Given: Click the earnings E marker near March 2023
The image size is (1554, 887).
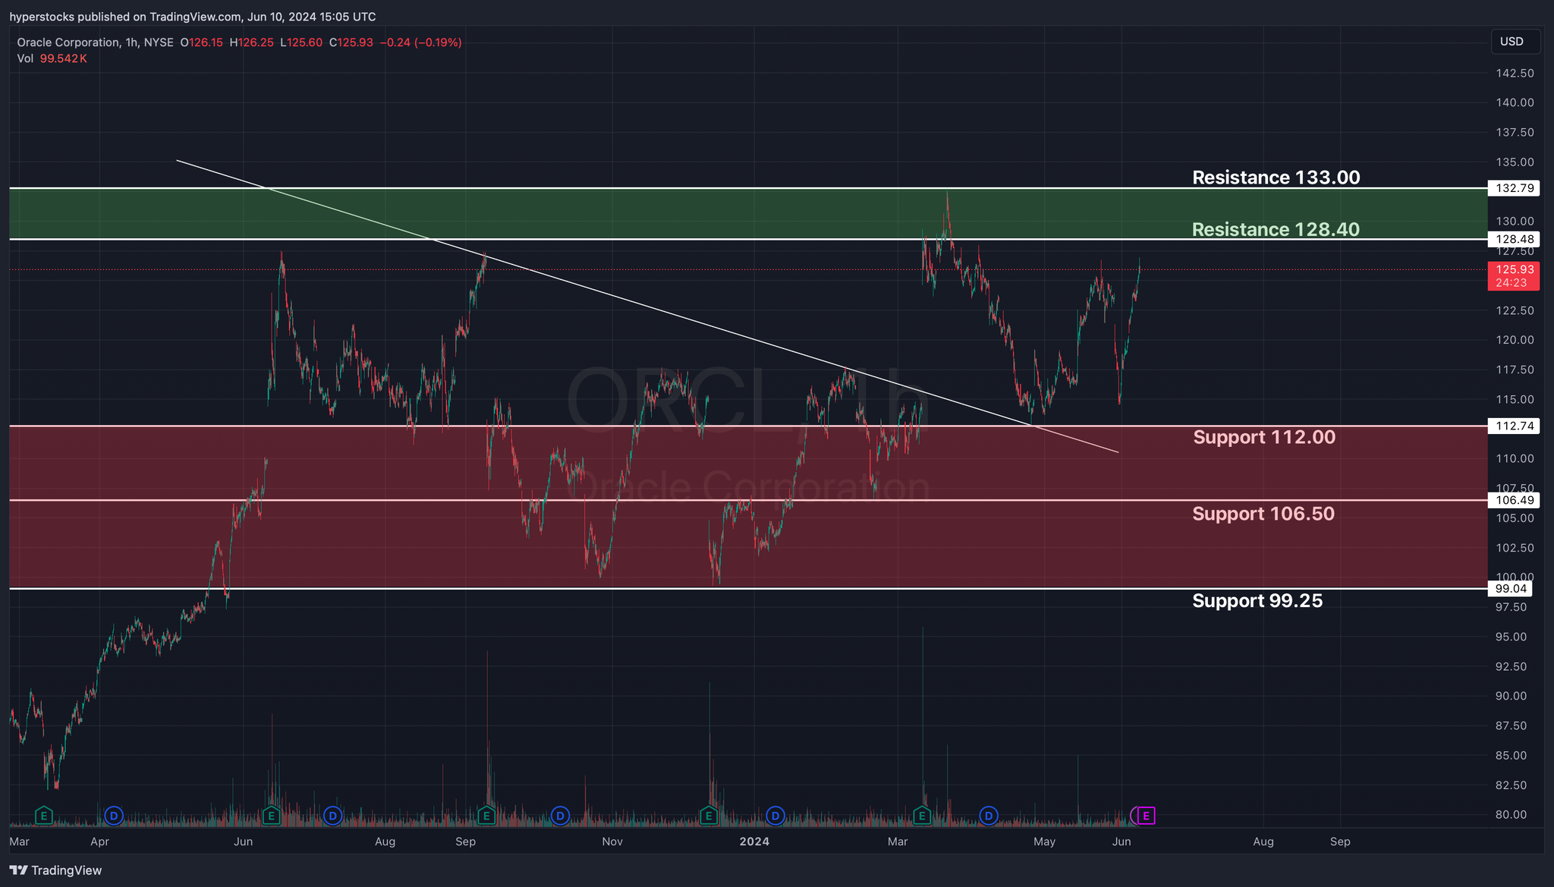Looking at the screenshot, I should click(x=44, y=816).
